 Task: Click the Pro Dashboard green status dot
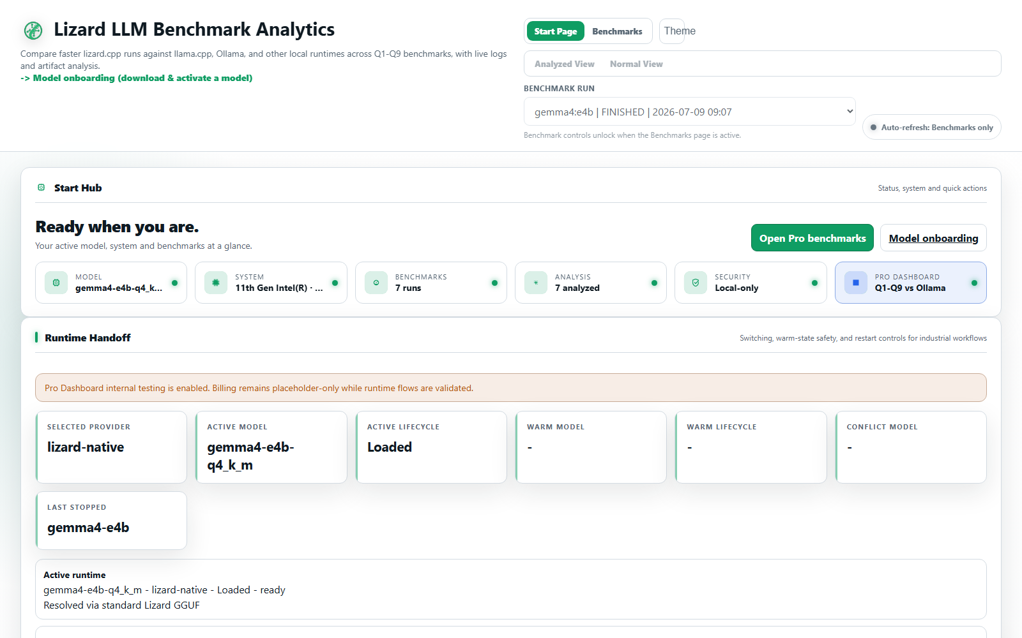(974, 283)
